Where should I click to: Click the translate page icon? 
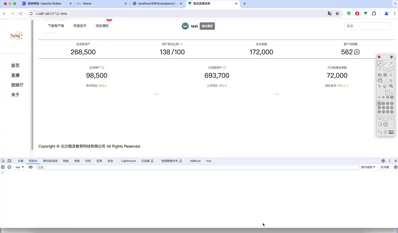330,14
